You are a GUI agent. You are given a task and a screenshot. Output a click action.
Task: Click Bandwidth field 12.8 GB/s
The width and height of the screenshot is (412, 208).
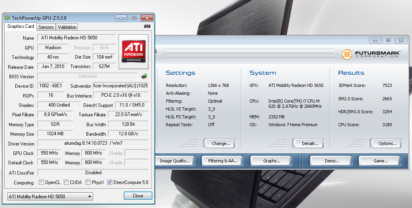pyautogui.click(x=128, y=134)
